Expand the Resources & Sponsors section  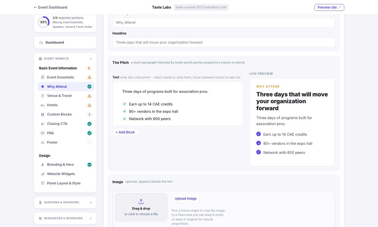65,218
